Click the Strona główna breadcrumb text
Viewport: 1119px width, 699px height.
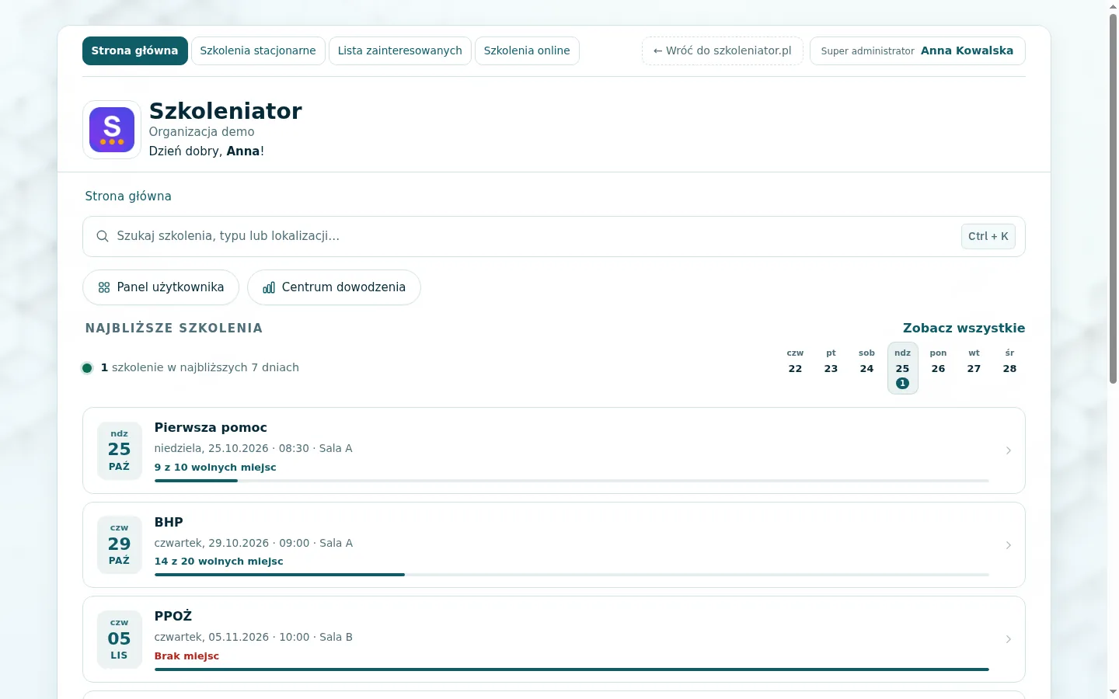[128, 196]
